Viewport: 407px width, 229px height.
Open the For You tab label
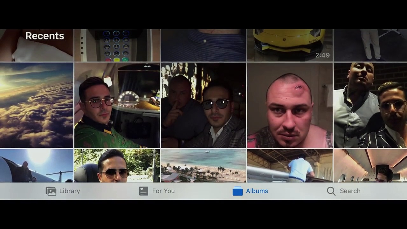[x=163, y=191]
